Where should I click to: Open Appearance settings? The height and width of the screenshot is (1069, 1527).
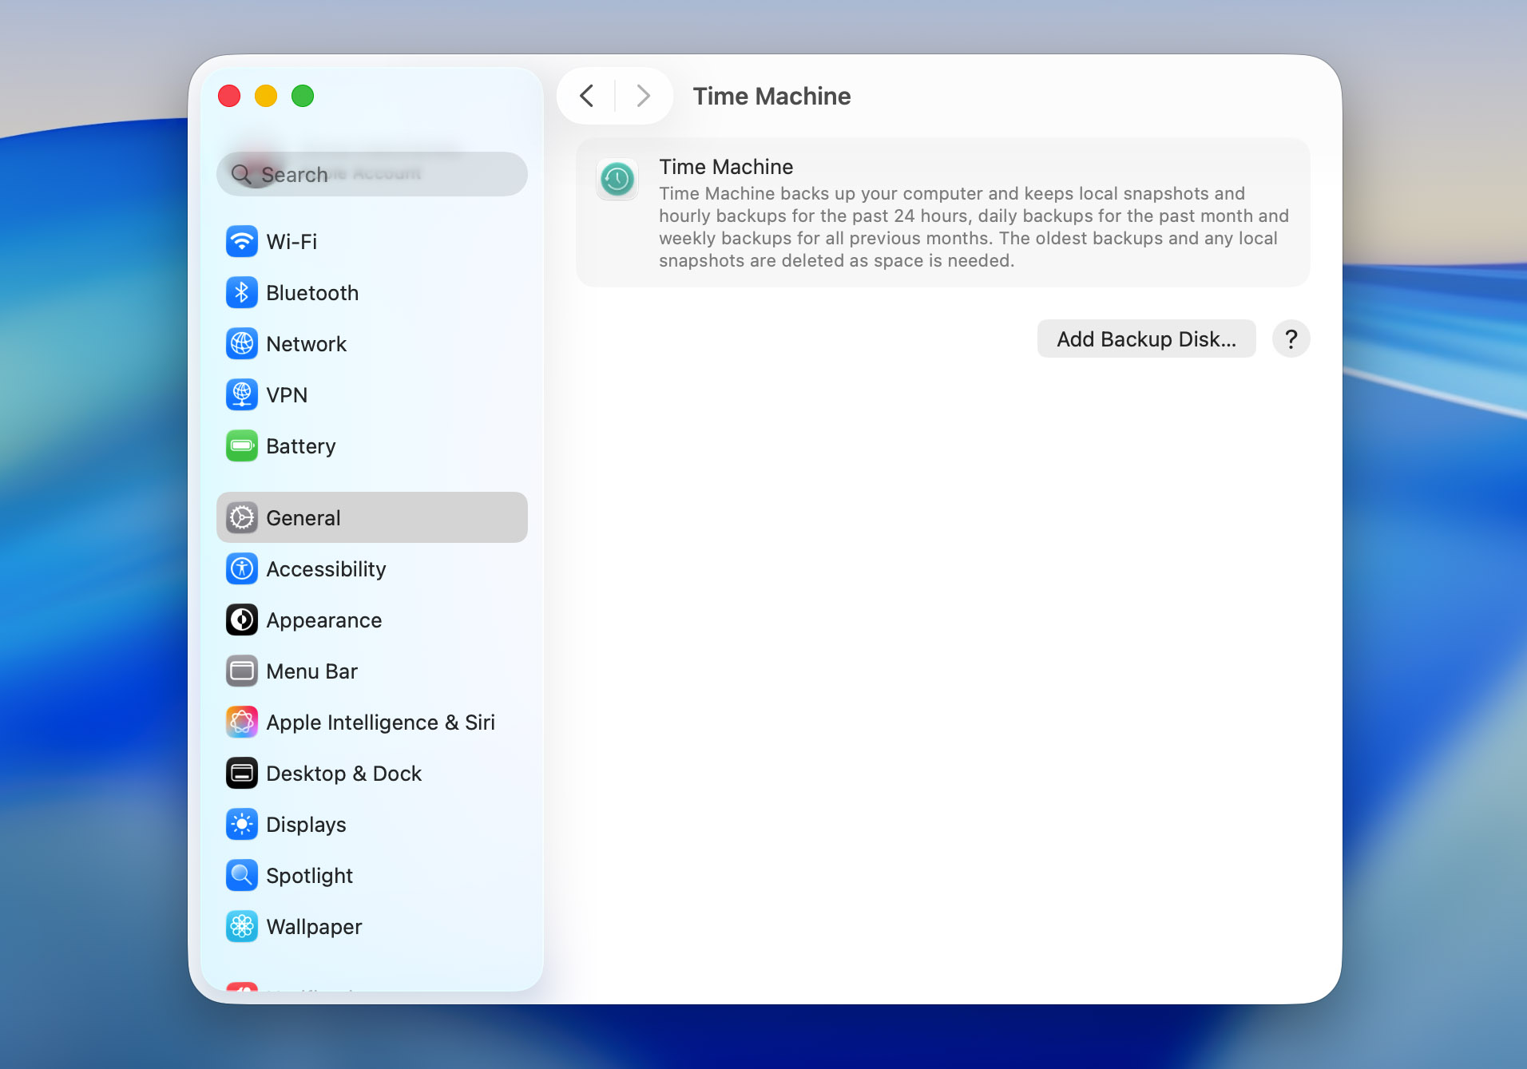(372, 620)
